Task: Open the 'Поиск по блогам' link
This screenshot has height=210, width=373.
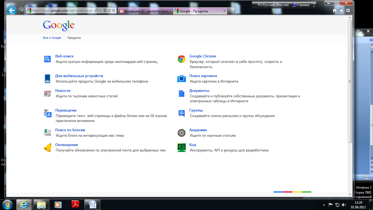Action: coord(70,130)
